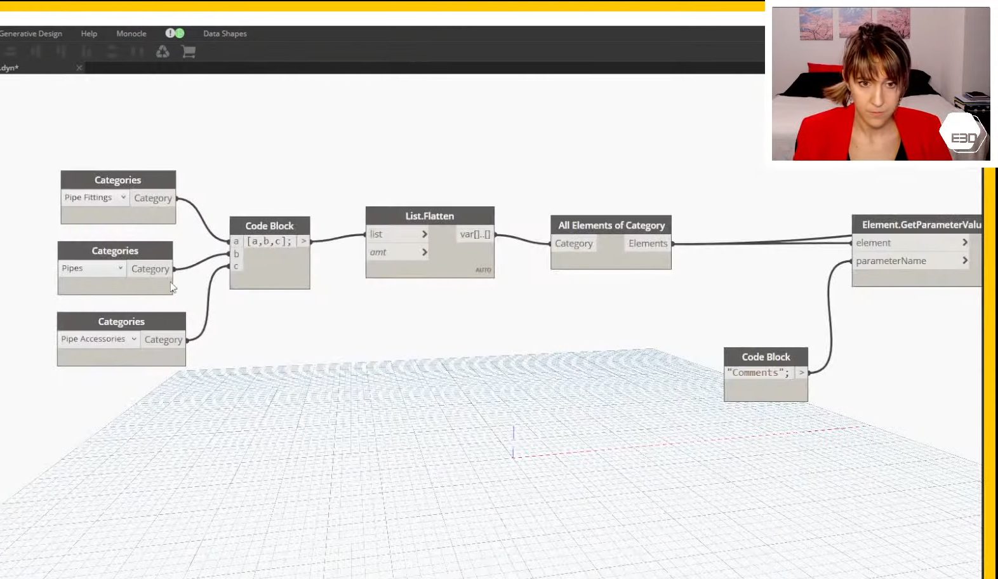Viewport: 998px width, 579px height.
Task: Click the AUTO lacing label on List.Flatten
Action: click(483, 270)
